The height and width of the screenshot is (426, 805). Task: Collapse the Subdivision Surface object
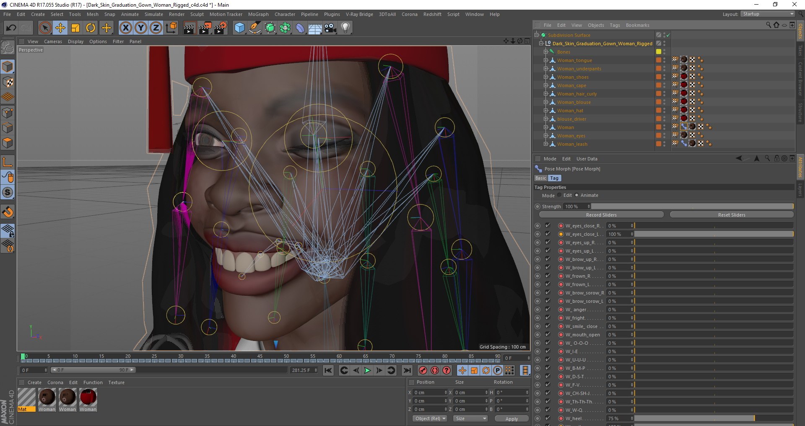coord(537,35)
